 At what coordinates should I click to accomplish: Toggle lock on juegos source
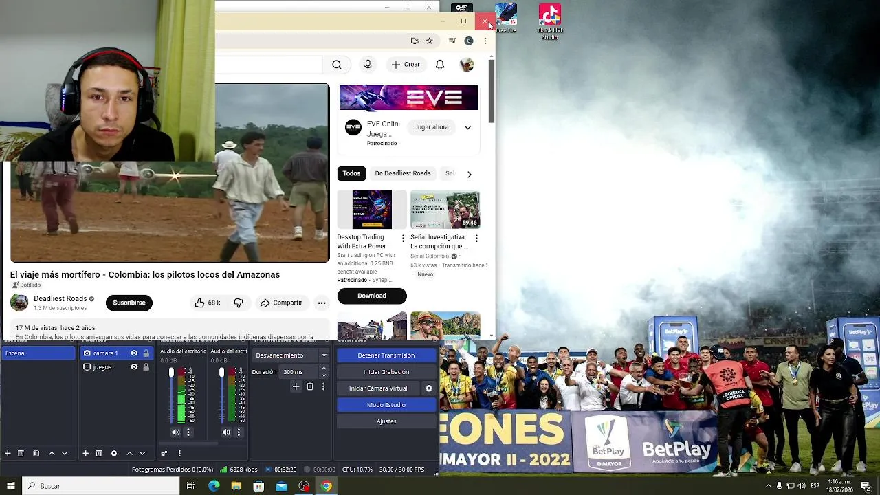click(x=146, y=367)
